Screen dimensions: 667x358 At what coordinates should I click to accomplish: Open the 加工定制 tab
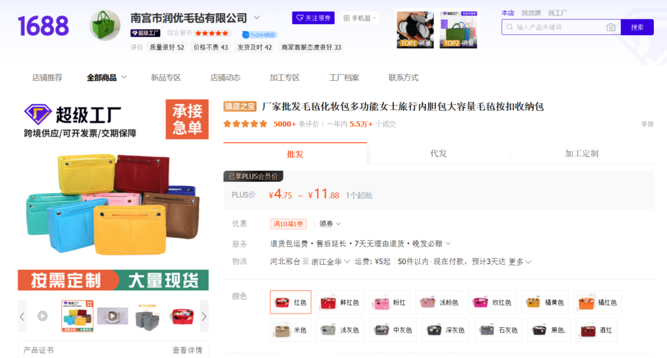[x=582, y=154]
